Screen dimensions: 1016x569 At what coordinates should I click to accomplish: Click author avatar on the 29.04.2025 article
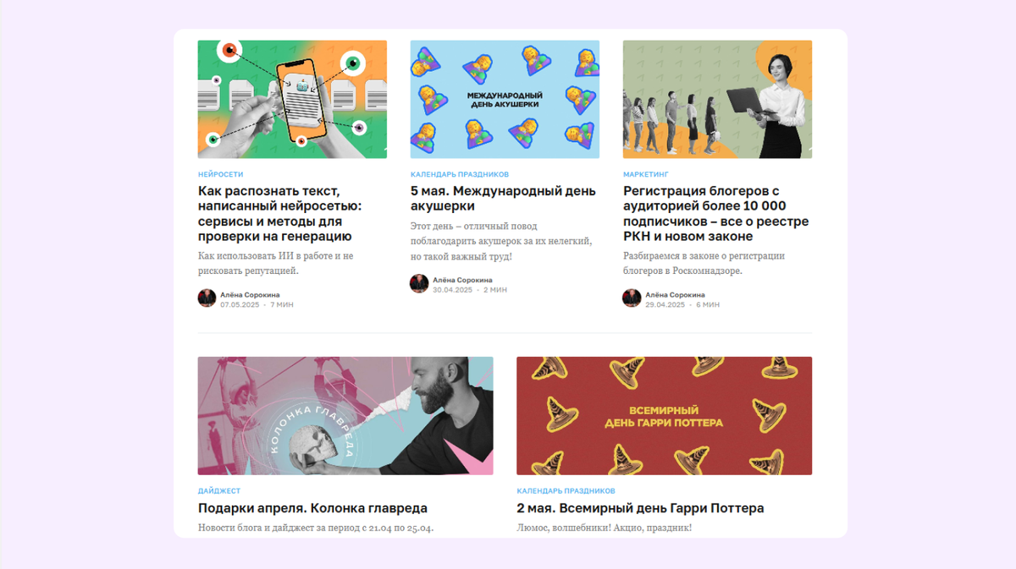pos(632,298)
